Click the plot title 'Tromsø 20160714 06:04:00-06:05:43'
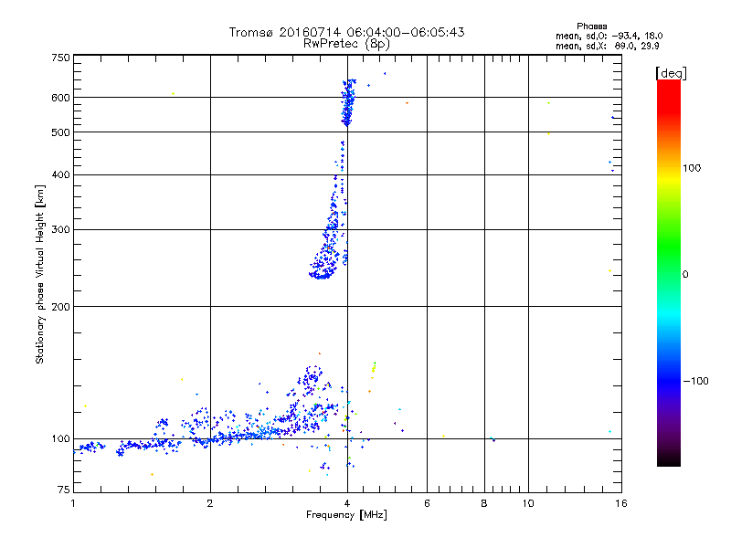The image size is (731, 548). point(346,32)
